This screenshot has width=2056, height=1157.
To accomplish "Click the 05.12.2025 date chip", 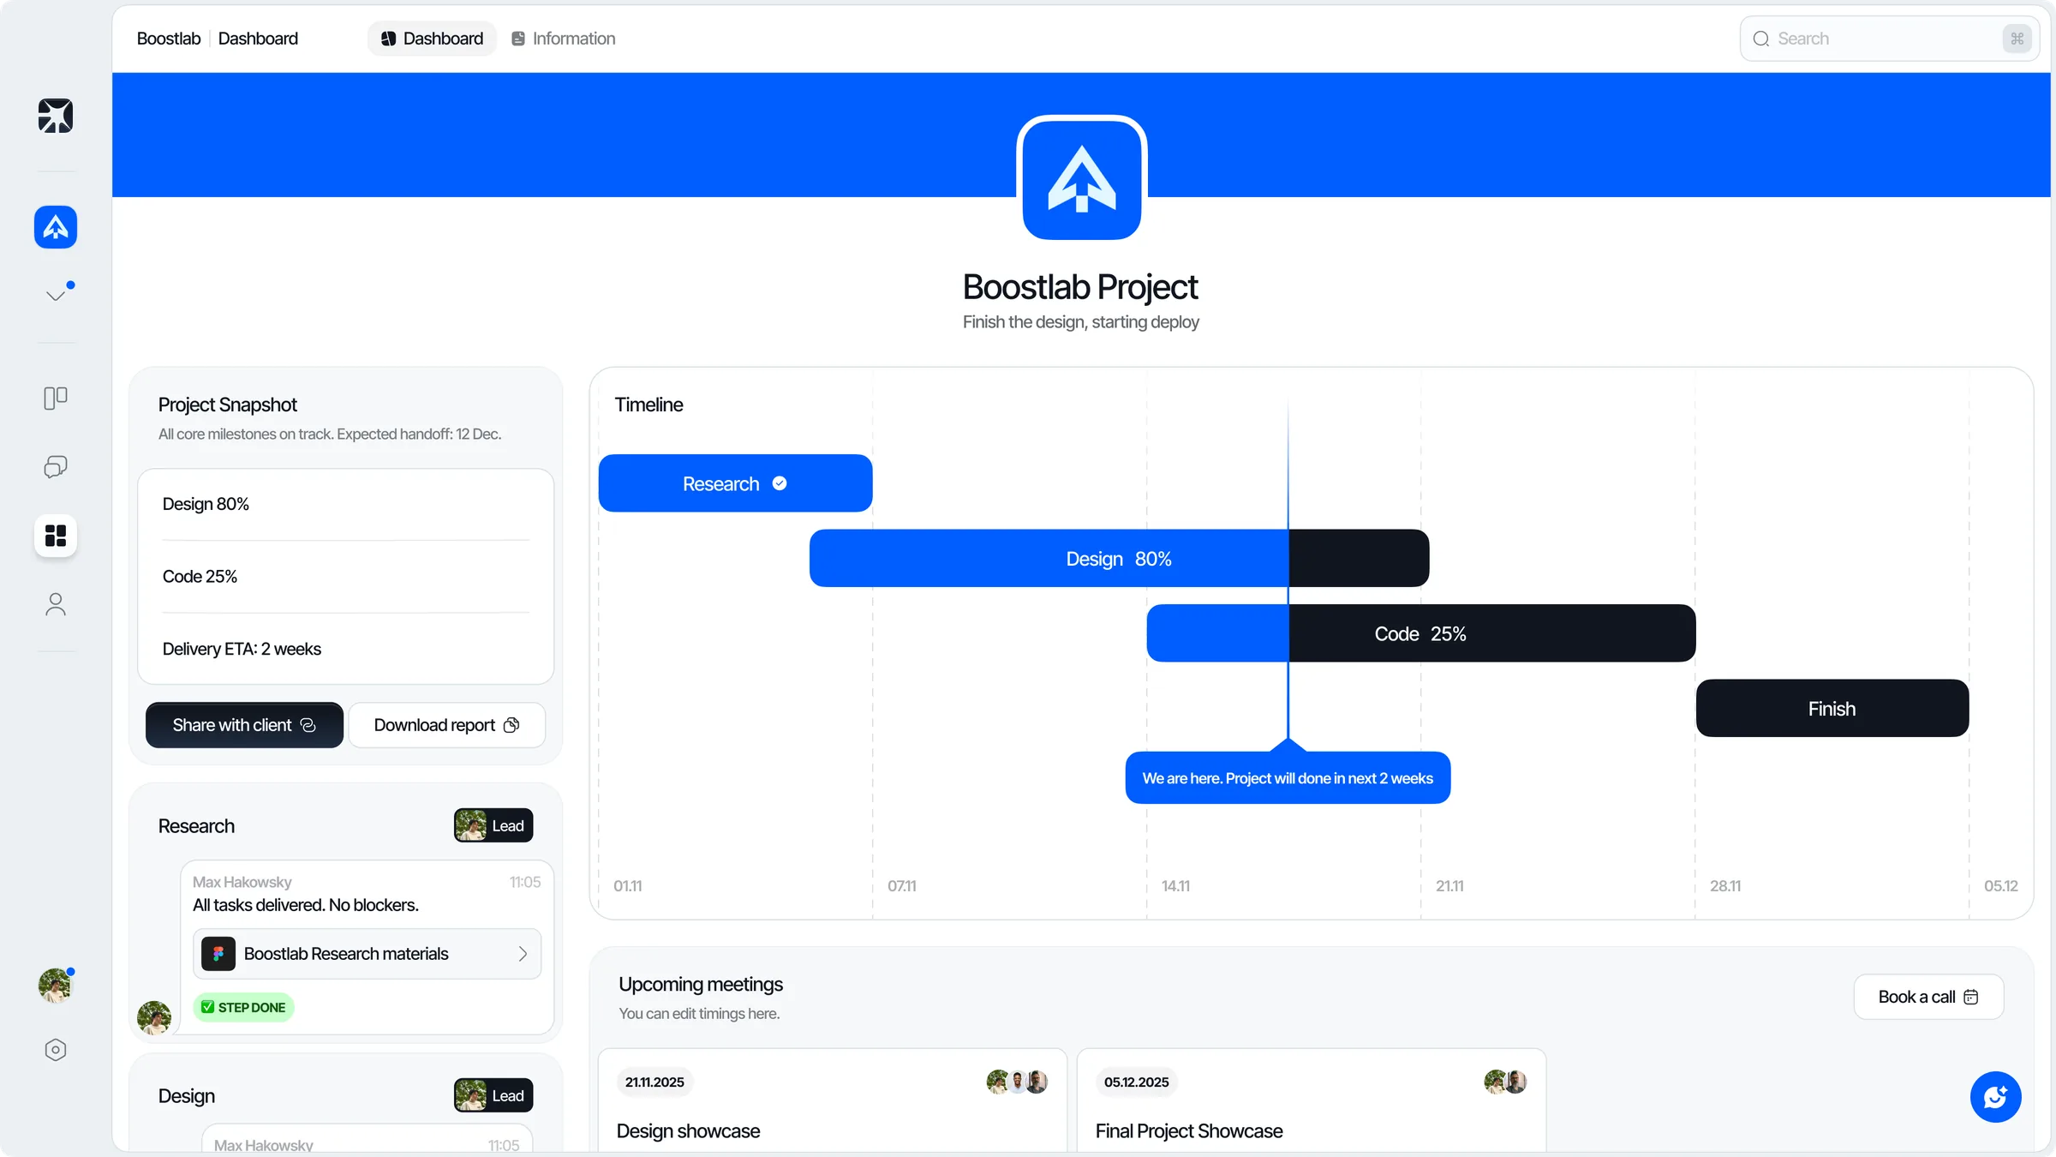I will click(1136, 1082).
